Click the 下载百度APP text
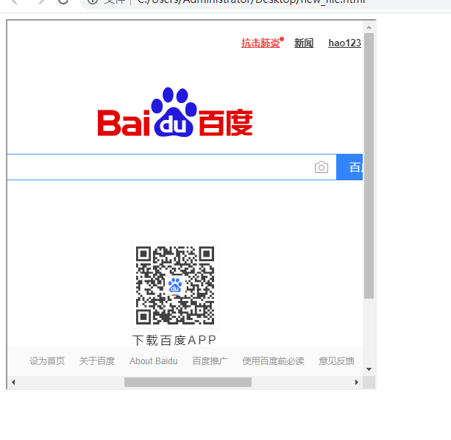The height and width of the screenshot is (440, 451). coord(174,340)
